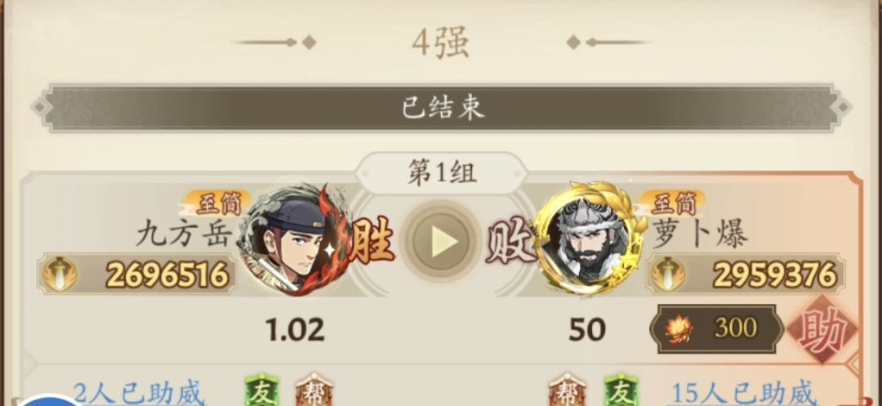Open the 2人已助威 supporters link
882x406 pixels.
(140, 392)
